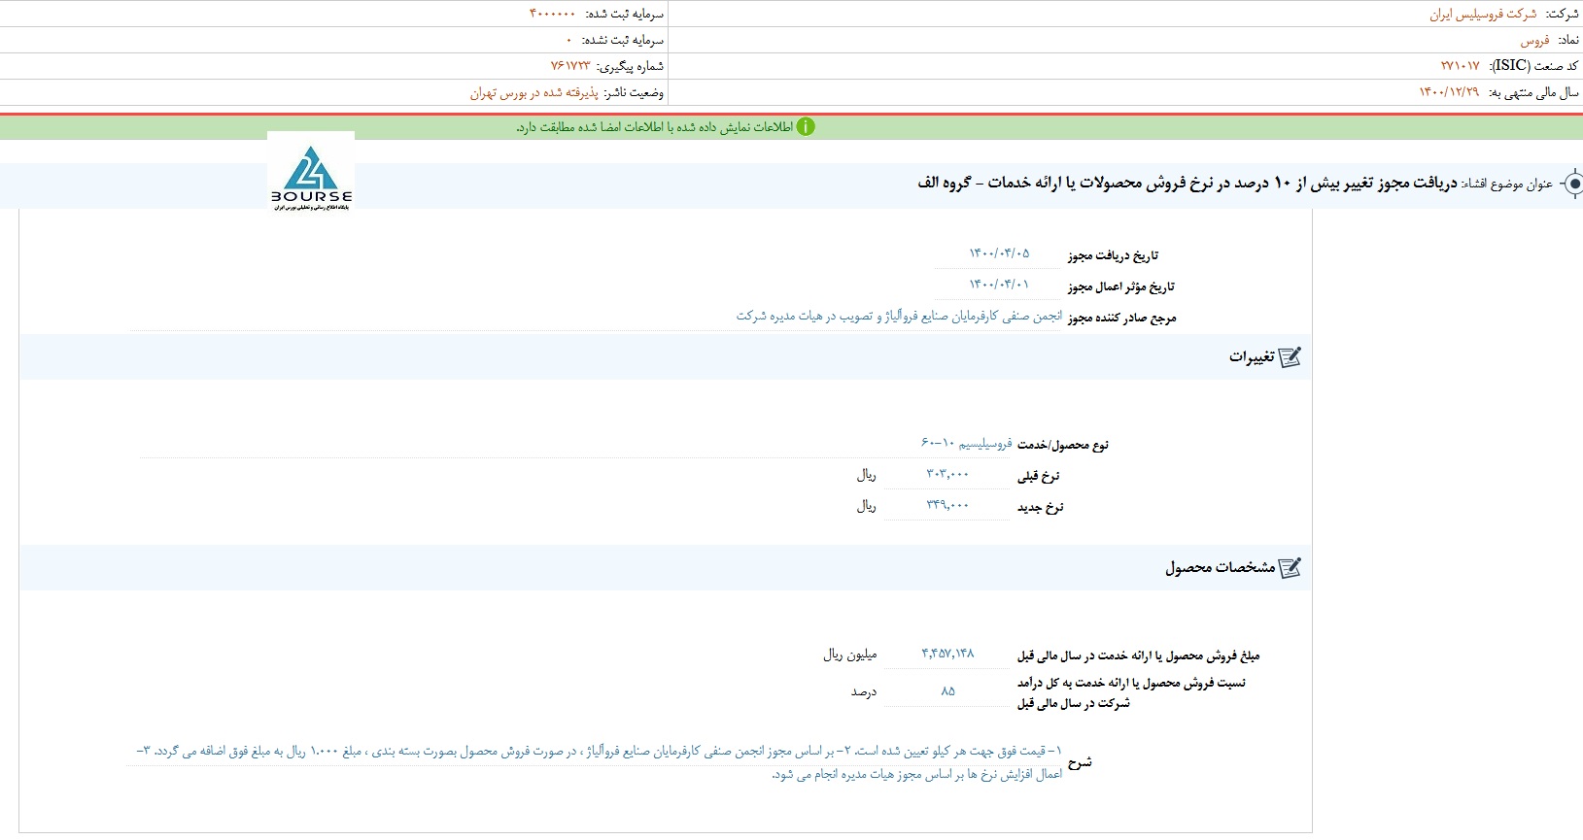Click the مشخصات محصول section heading

(1221, 567)
